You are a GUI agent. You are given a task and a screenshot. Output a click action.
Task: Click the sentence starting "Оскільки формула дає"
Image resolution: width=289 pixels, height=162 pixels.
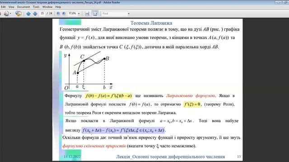[151, 138]
